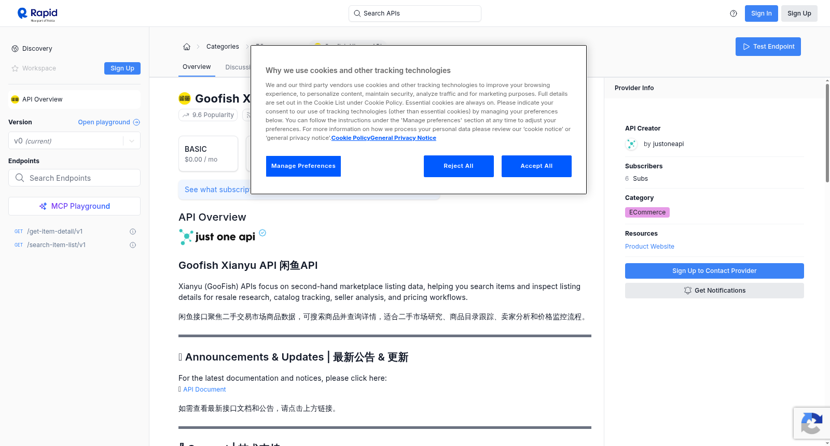Open Discovery in the sidebar
Viewport: 830px width, 446px height.
pyautogui.click(x=37, y=49)
